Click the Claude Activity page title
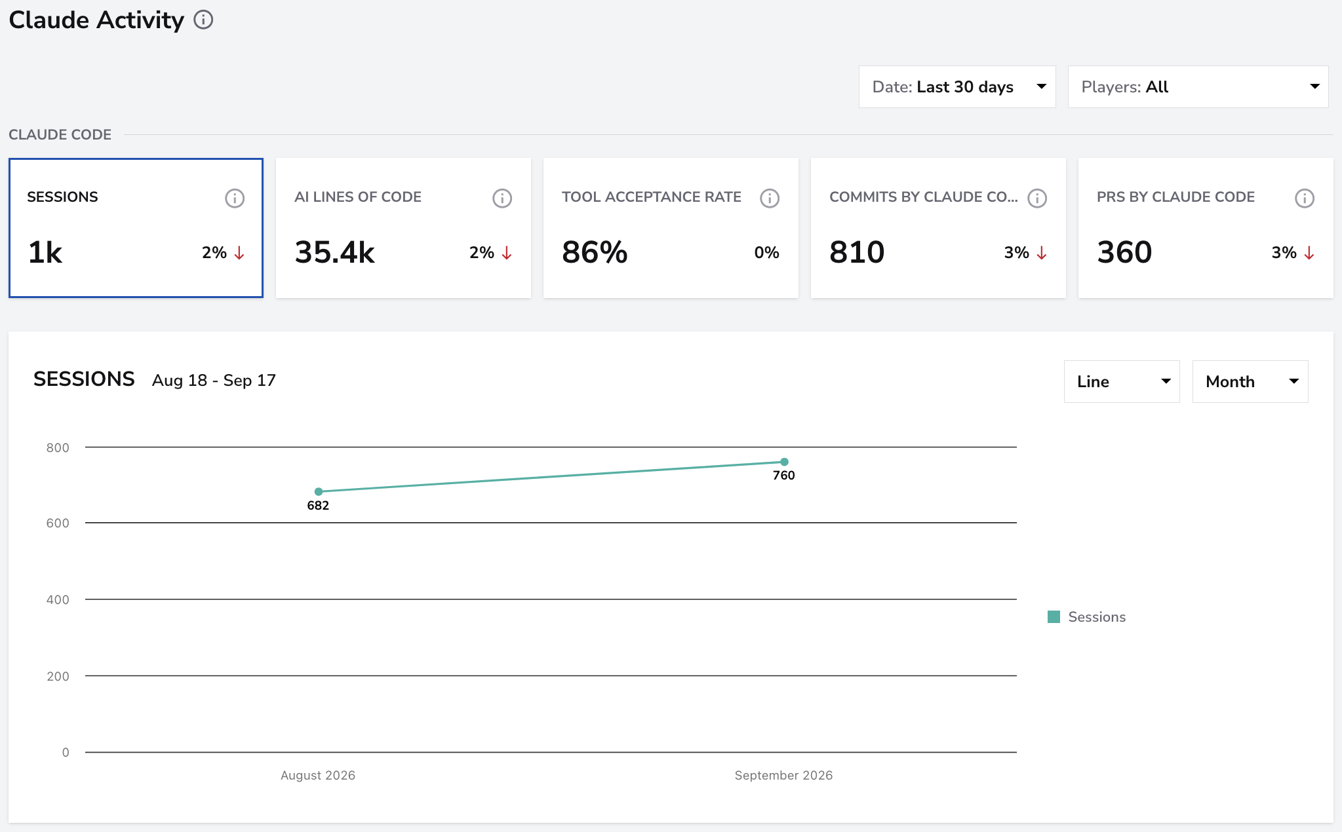 coord(96,20)
